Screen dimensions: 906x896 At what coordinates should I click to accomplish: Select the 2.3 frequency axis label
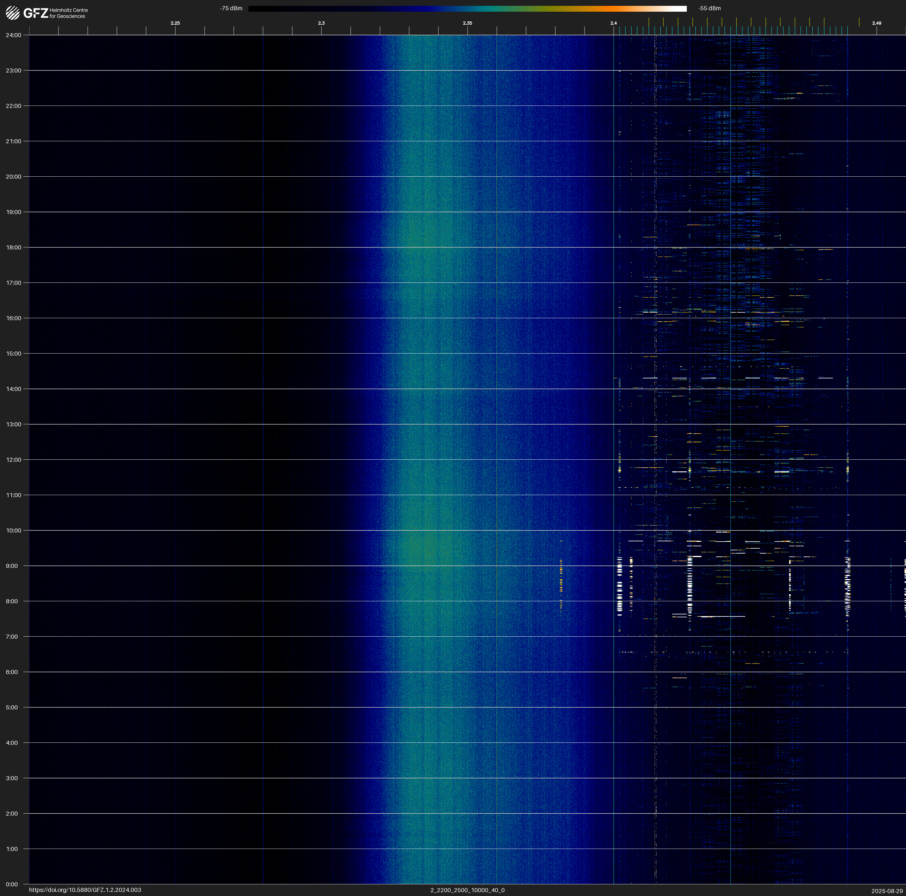click(321, 23)
